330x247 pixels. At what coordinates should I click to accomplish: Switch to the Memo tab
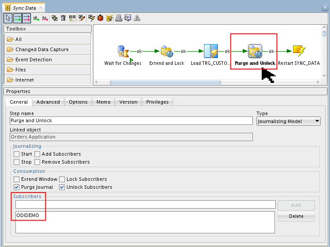pyautogui.click(x=104, y=102)
